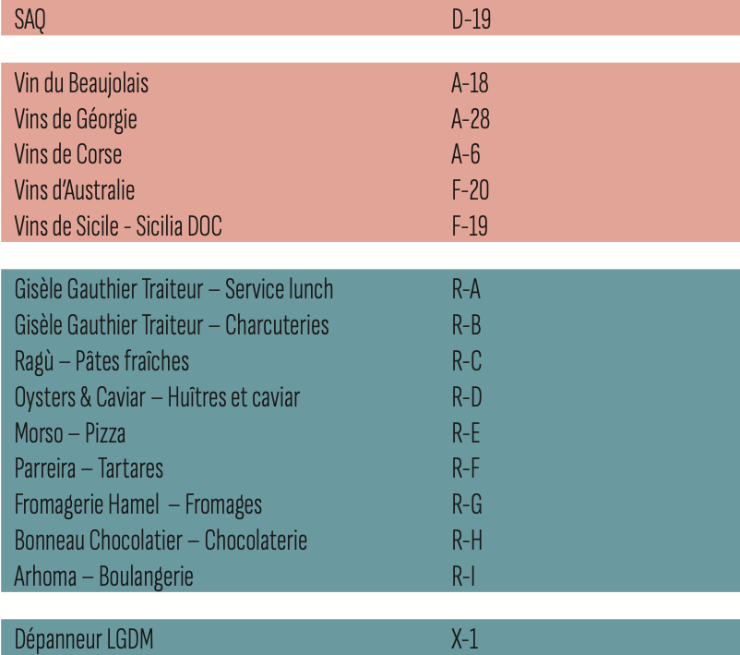Open the Vins de Géorgie entry
Viewport: 740px width, 655px height.
(76, 119)
